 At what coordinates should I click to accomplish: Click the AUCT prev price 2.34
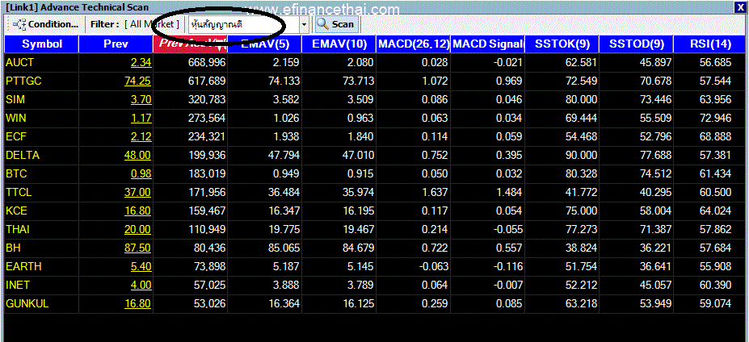141,62
